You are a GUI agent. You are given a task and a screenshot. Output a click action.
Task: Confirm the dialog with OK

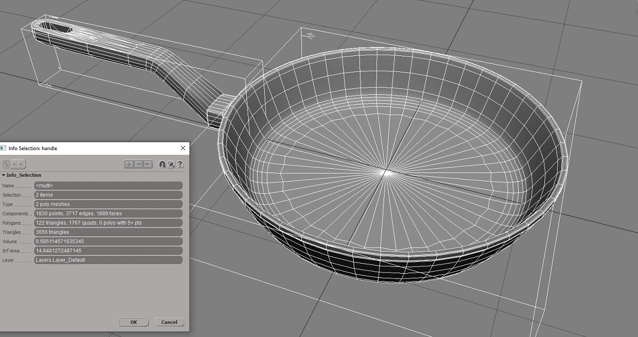[x=133, y=322]
